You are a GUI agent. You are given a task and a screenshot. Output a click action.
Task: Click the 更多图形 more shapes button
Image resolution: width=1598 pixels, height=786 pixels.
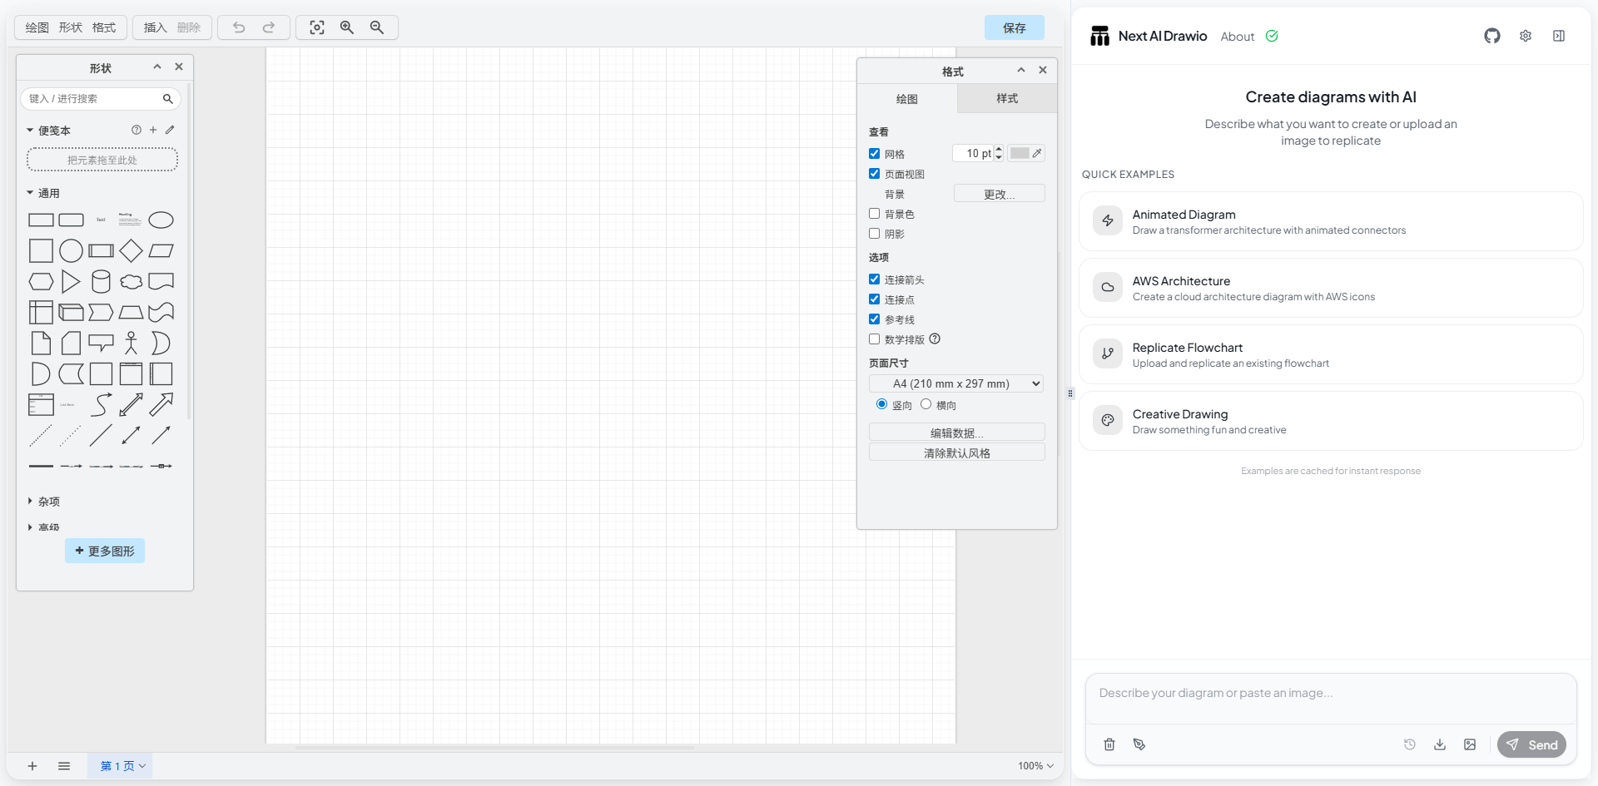(105, 551)
